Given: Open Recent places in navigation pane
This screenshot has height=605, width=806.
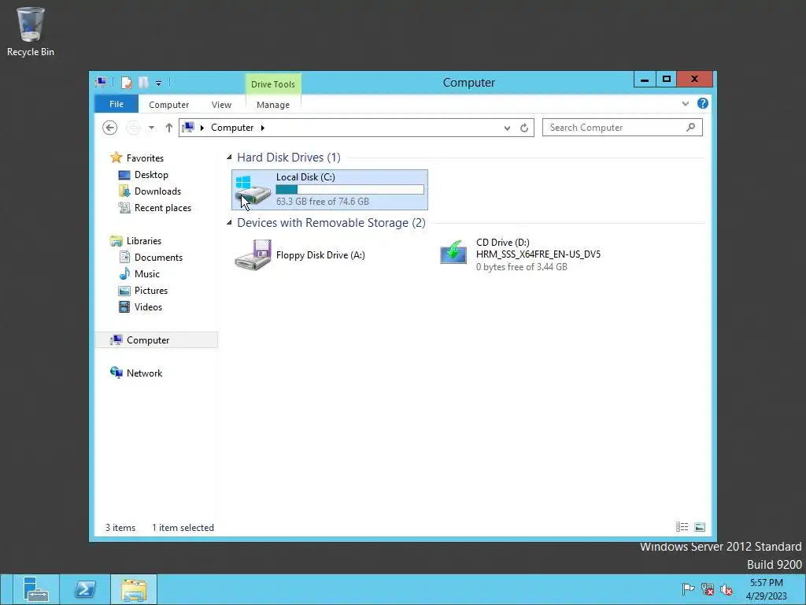Looking at the screenshot, I should 162,208.
